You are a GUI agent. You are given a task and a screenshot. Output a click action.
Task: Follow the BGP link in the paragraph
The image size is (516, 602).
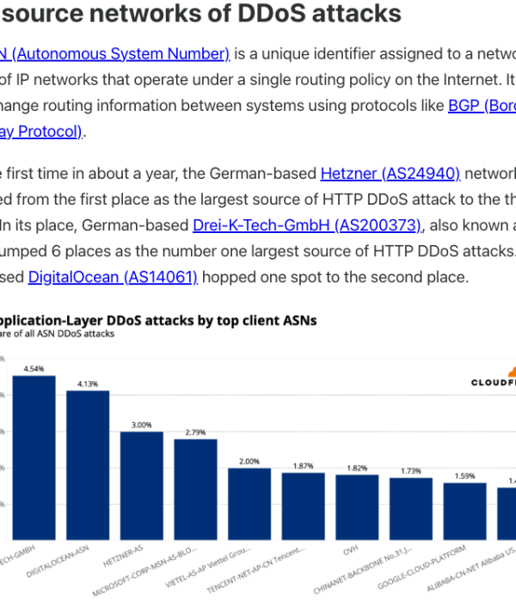coord(481,106)
